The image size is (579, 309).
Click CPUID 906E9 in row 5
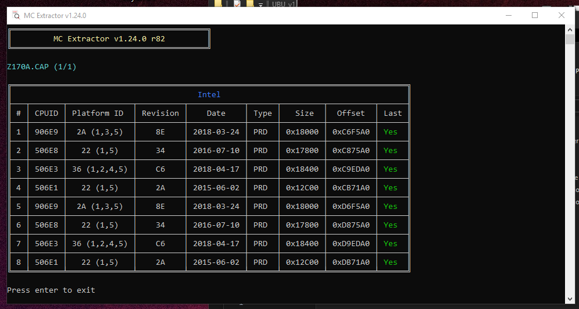pos(47,206)
